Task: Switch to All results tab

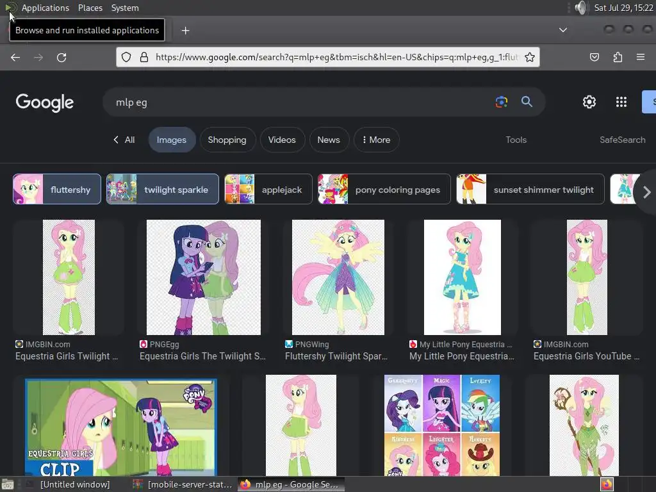Action: (124, 140)
